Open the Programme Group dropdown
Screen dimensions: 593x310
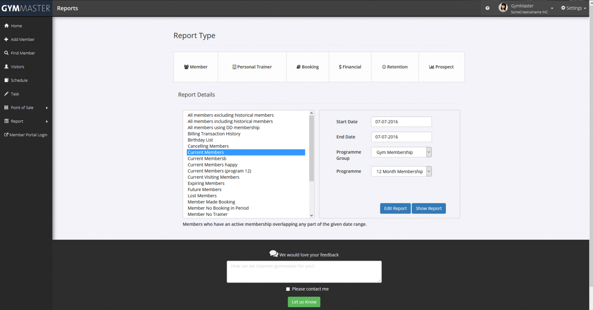click(401, 152)
